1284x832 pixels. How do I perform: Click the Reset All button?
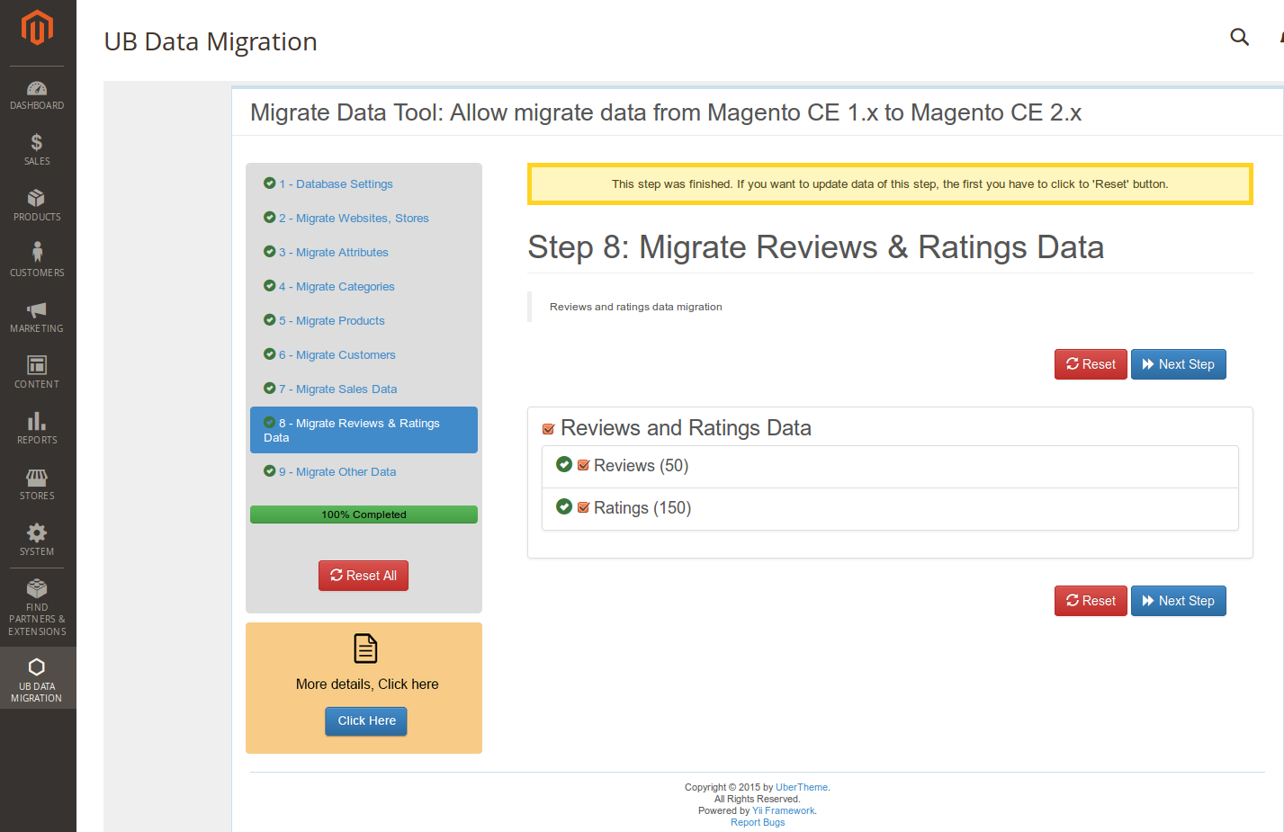point(364,576)
